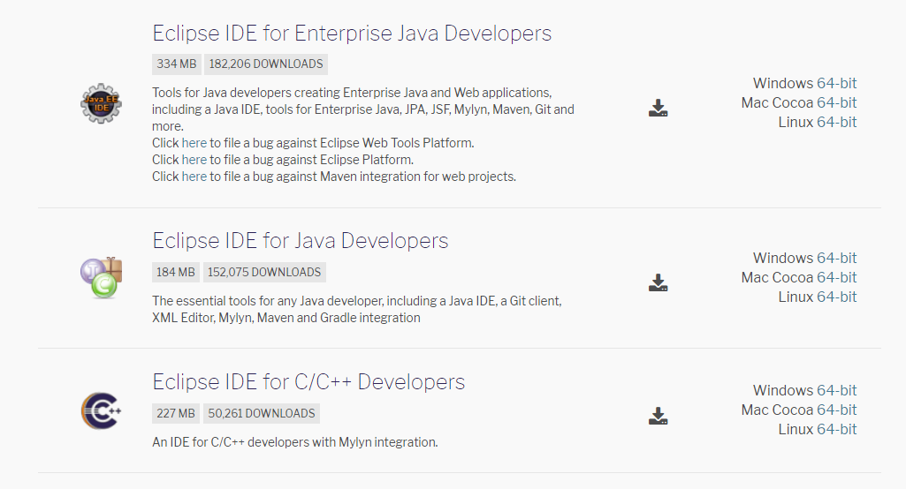Click the 50,261 DOWNLOADS badge

pos(261,413)
